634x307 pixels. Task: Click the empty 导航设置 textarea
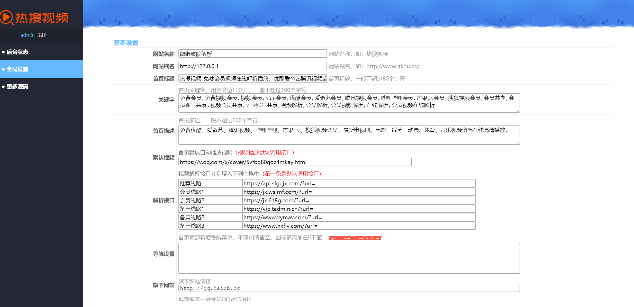(349, 258)
